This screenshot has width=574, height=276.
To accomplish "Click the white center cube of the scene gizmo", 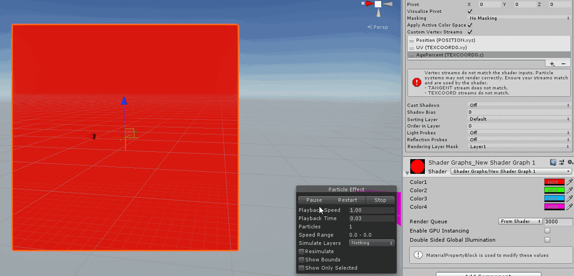I will click(378, 4).
